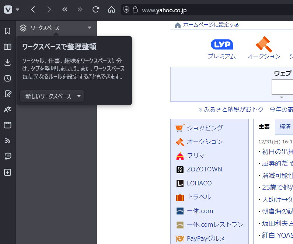The width and height of the screenshot is (293, 244).
Task: Open the Feeds panel RSS icon
Action: point(7,140)
